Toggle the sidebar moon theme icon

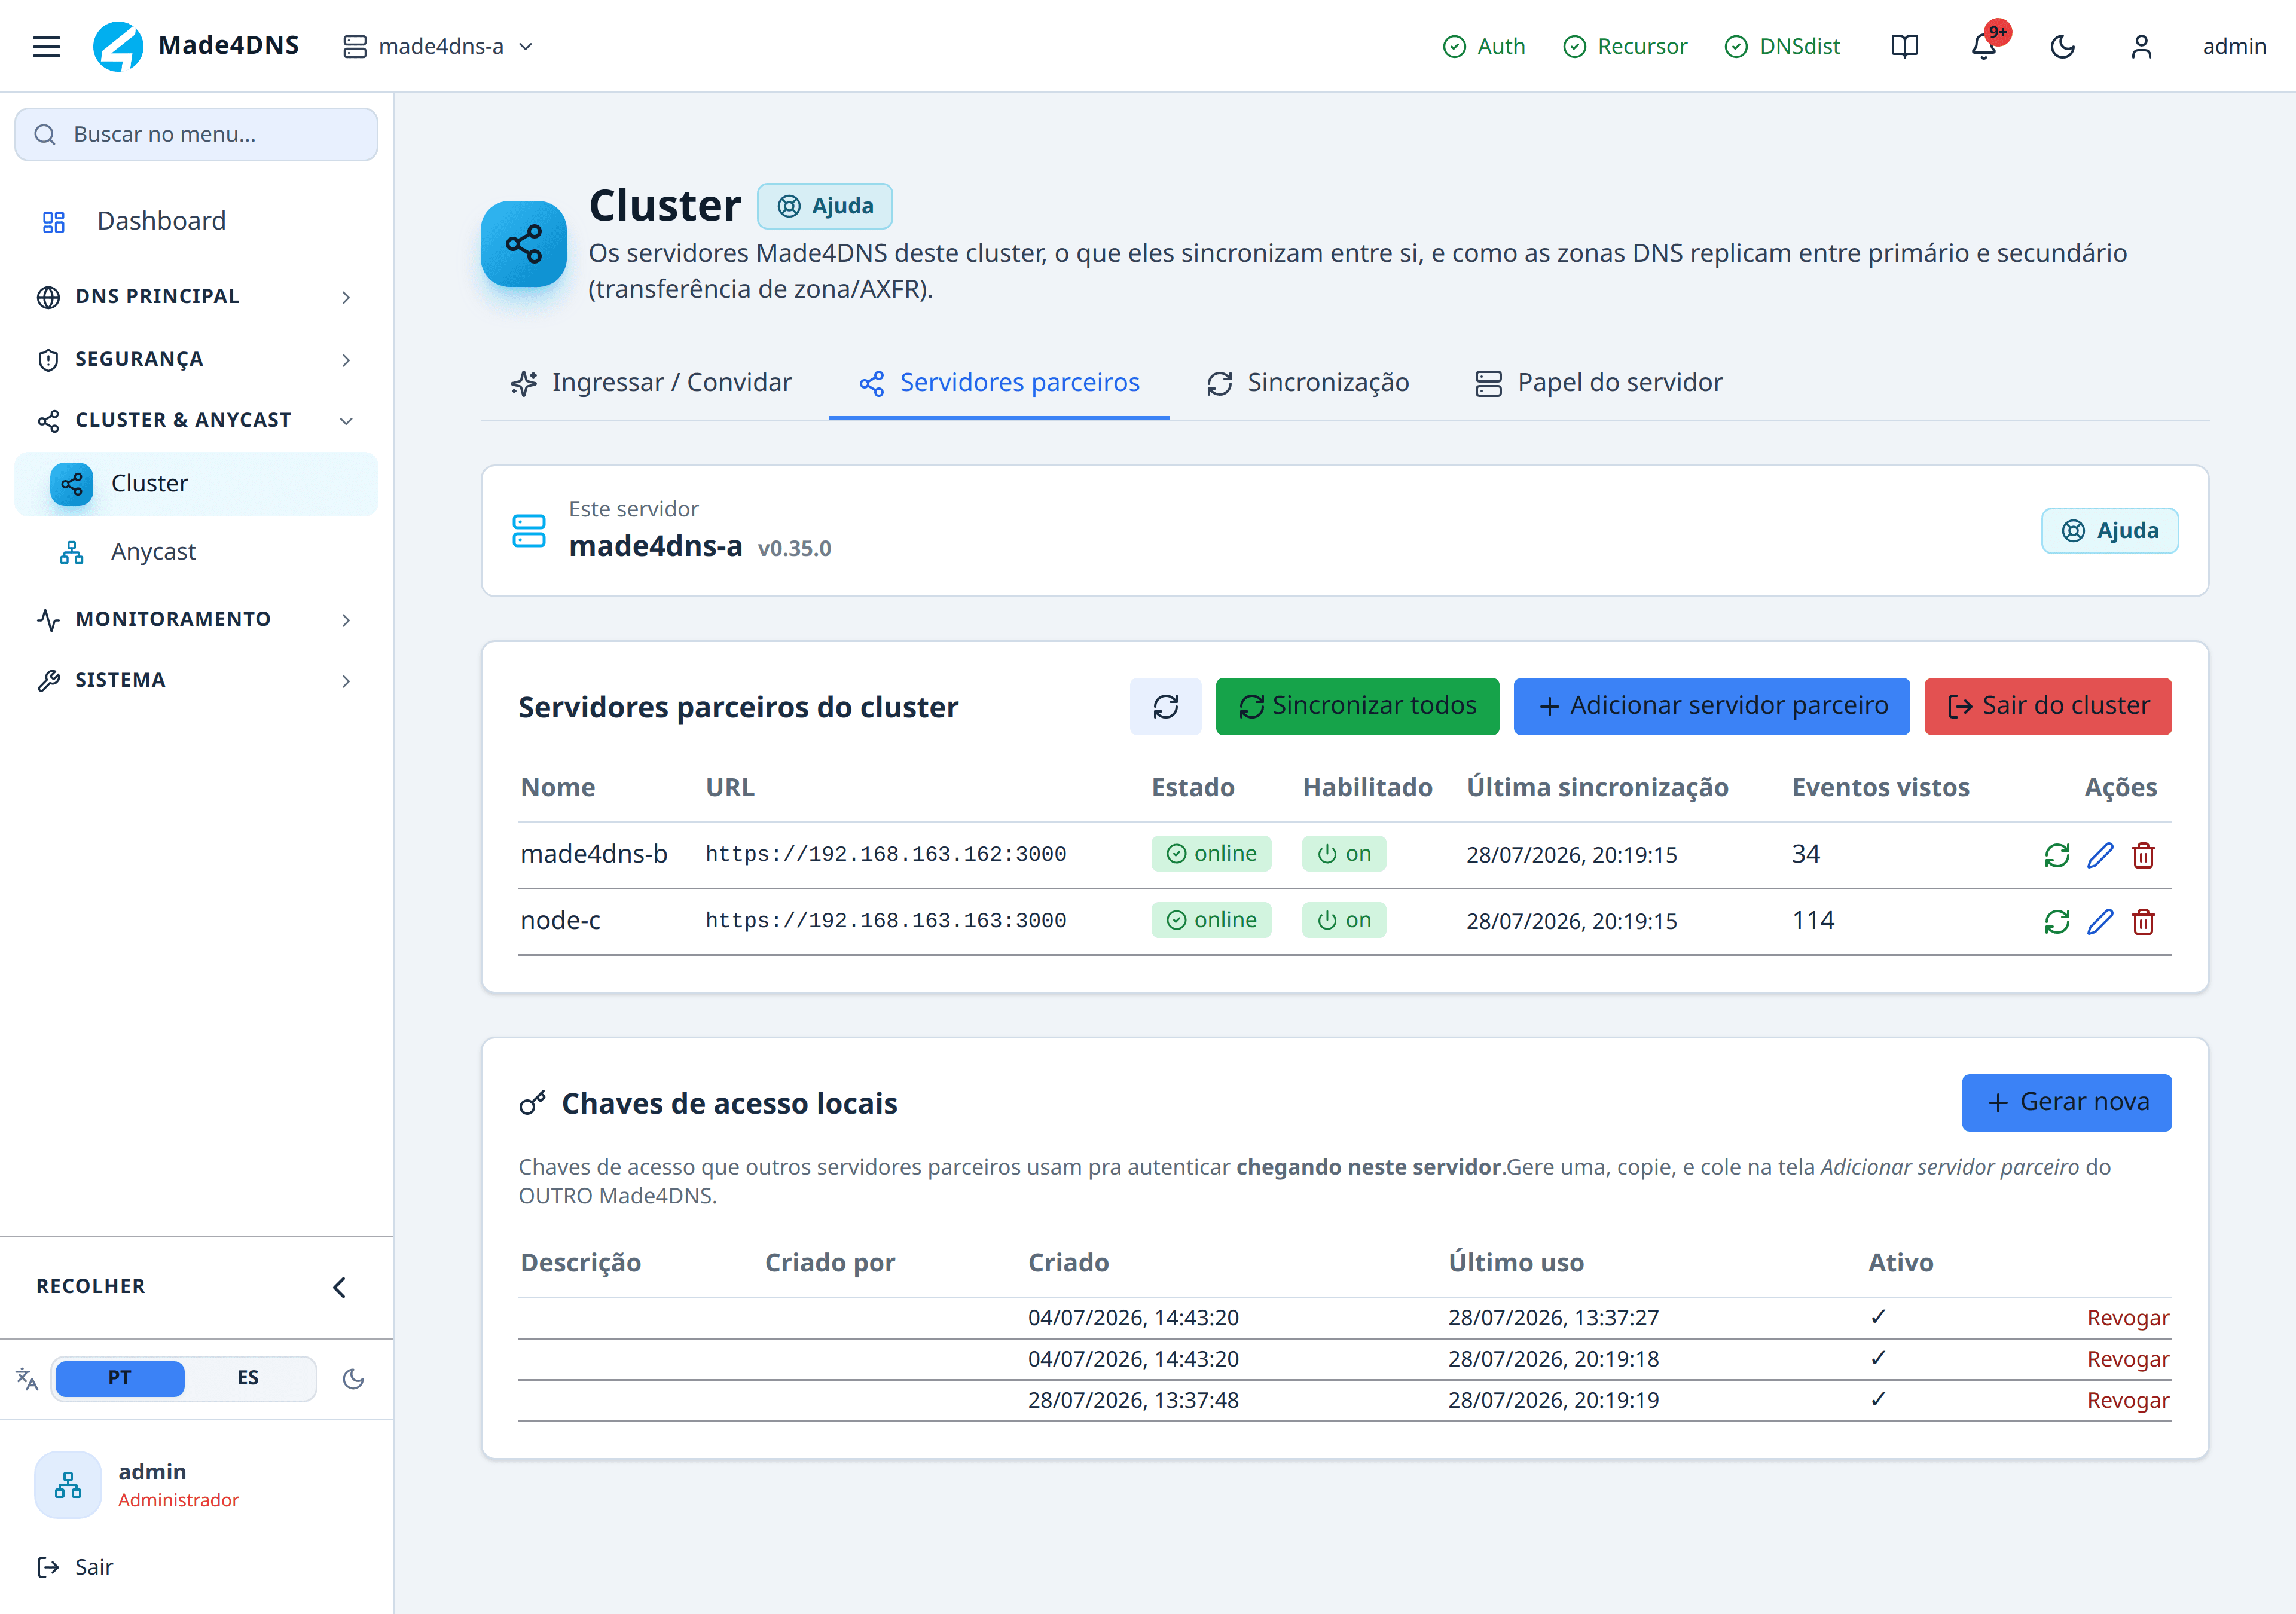353,1378
